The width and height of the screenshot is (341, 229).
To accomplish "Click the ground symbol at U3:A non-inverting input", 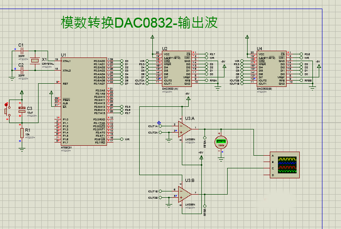I will 169,140.
